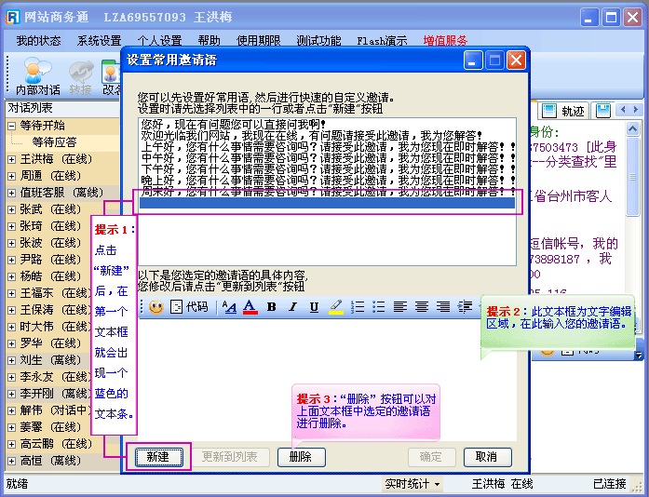This screenshot has width=649, height=497.
Task: Apply the yellow highlight marker
Action: (x=336, y=306)
